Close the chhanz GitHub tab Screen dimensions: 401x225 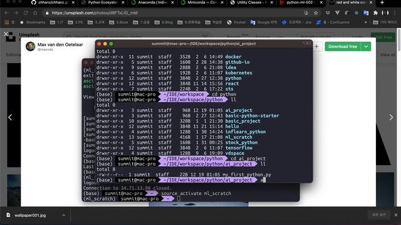tap(73, 2)
